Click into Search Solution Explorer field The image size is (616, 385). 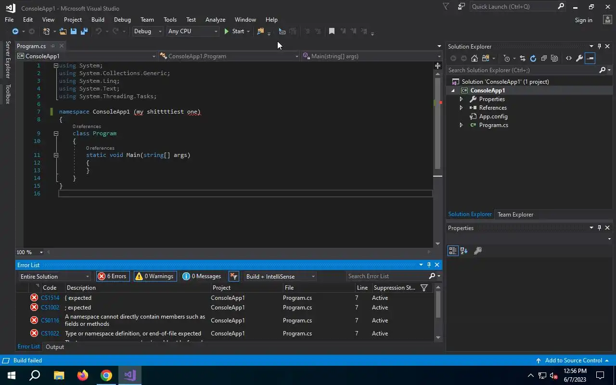[x=522, y=70]
